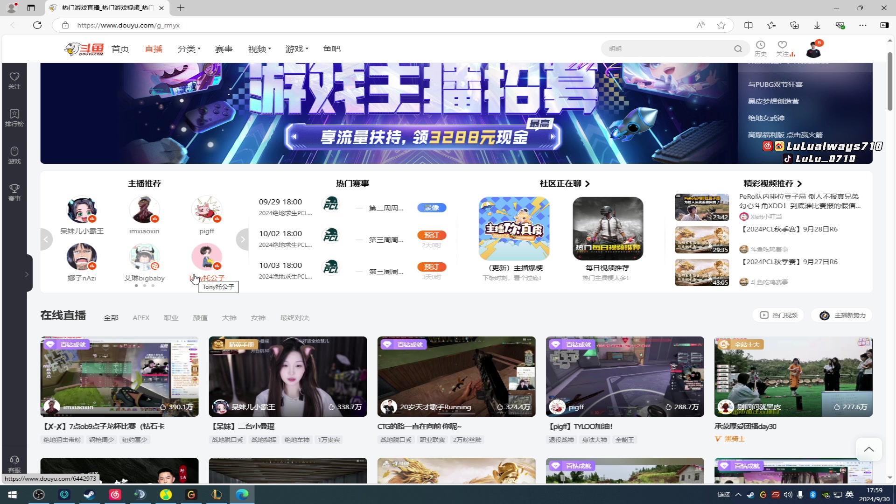Screen dimensions: 896x504
Task: Open 主播你真皮 community card
Action: click(514, 229)
